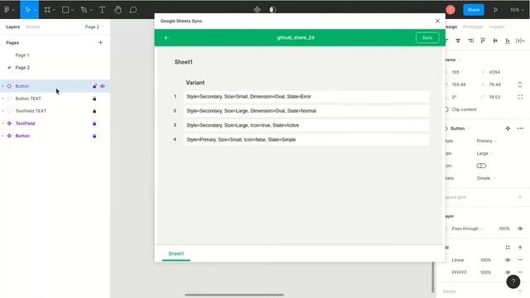Select the Move tool

(28, 10)
